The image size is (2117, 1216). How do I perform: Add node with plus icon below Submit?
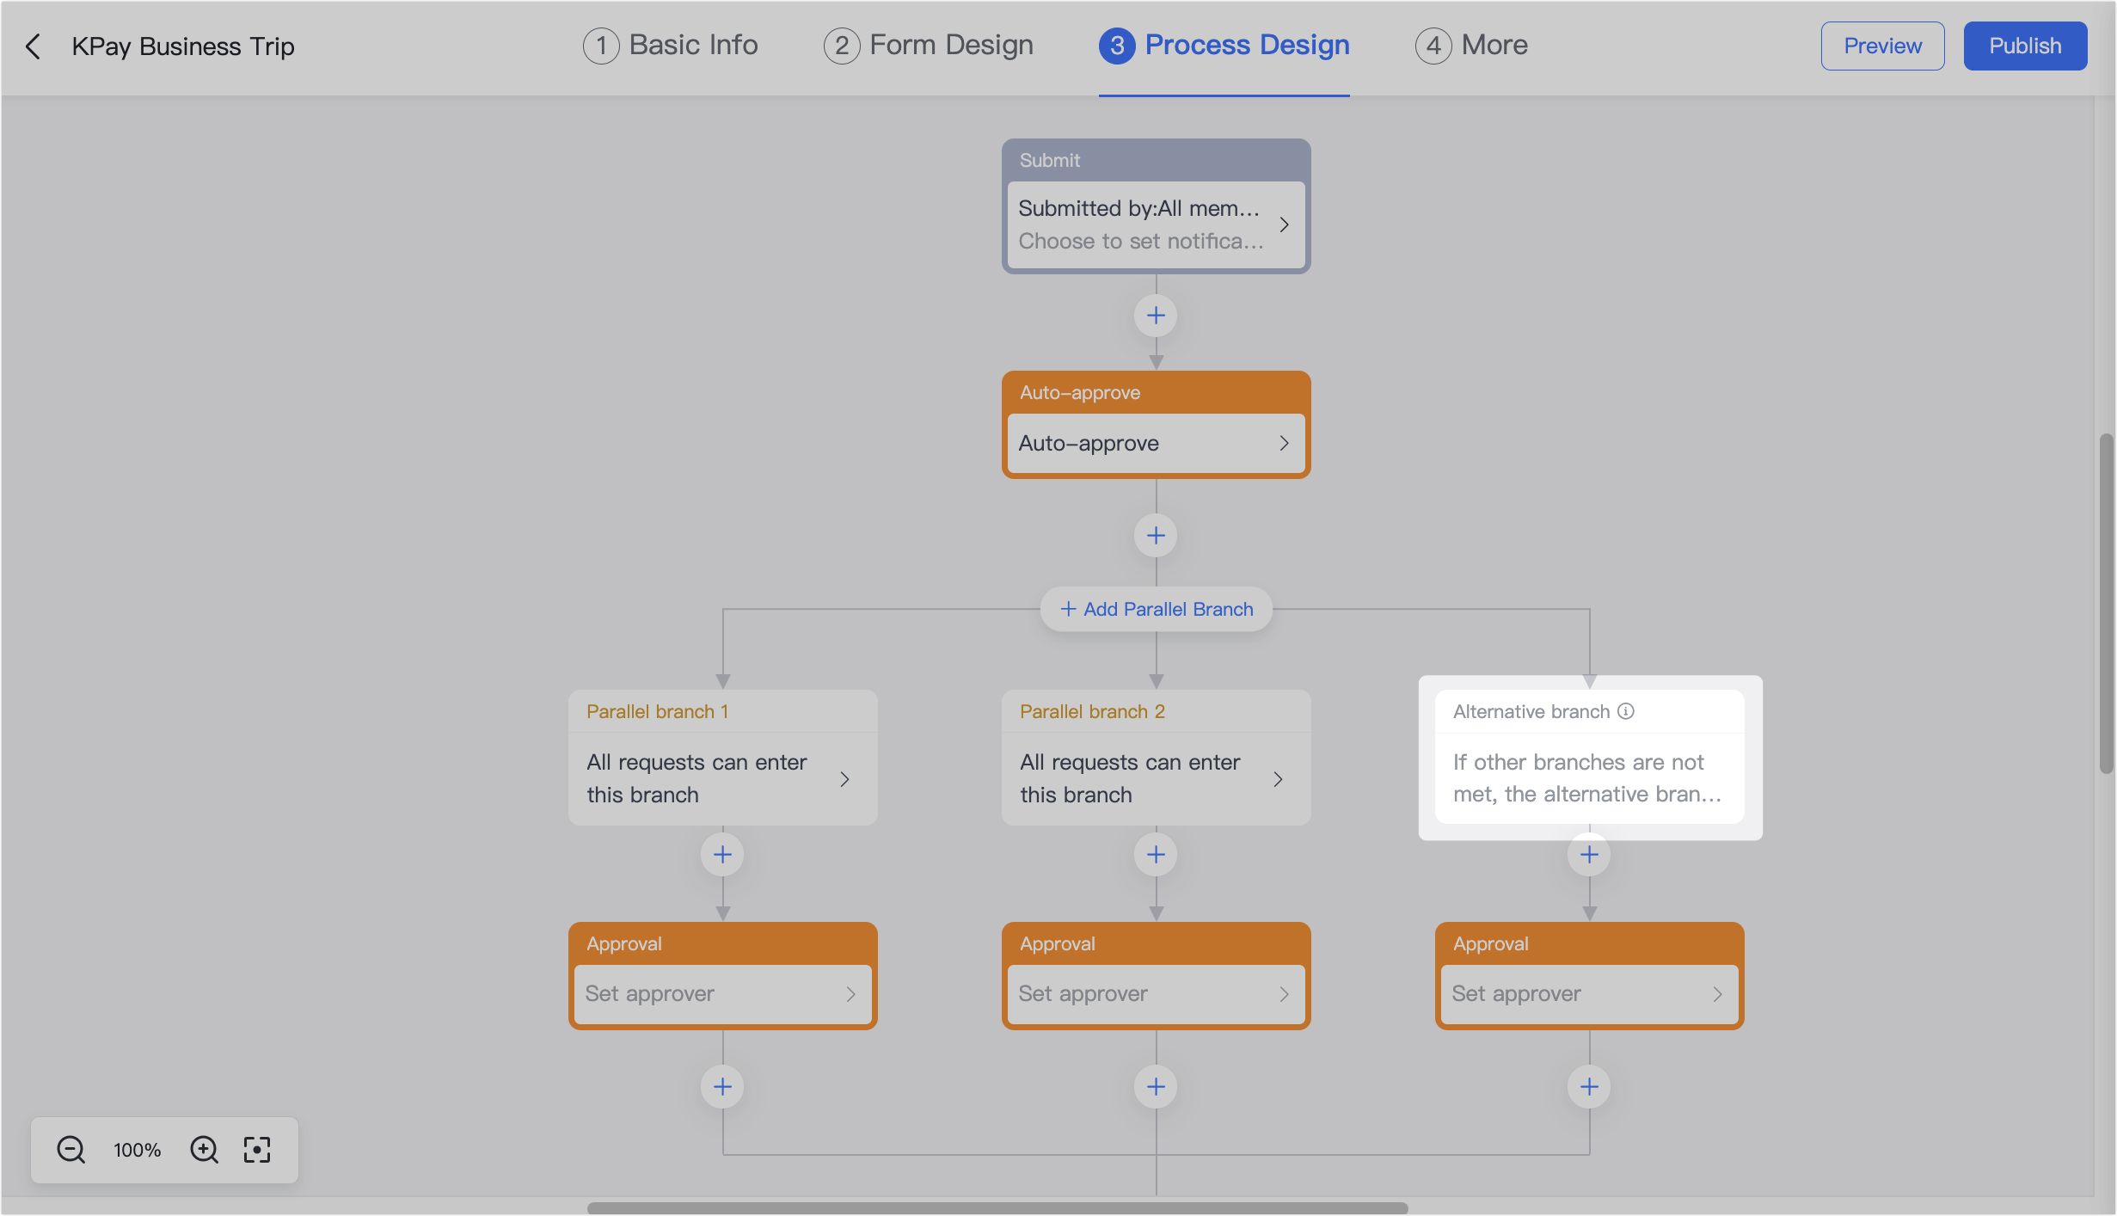1156,316
